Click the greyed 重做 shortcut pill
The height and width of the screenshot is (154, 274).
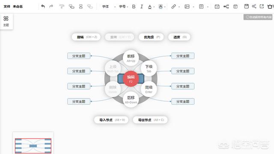(120, 37)
